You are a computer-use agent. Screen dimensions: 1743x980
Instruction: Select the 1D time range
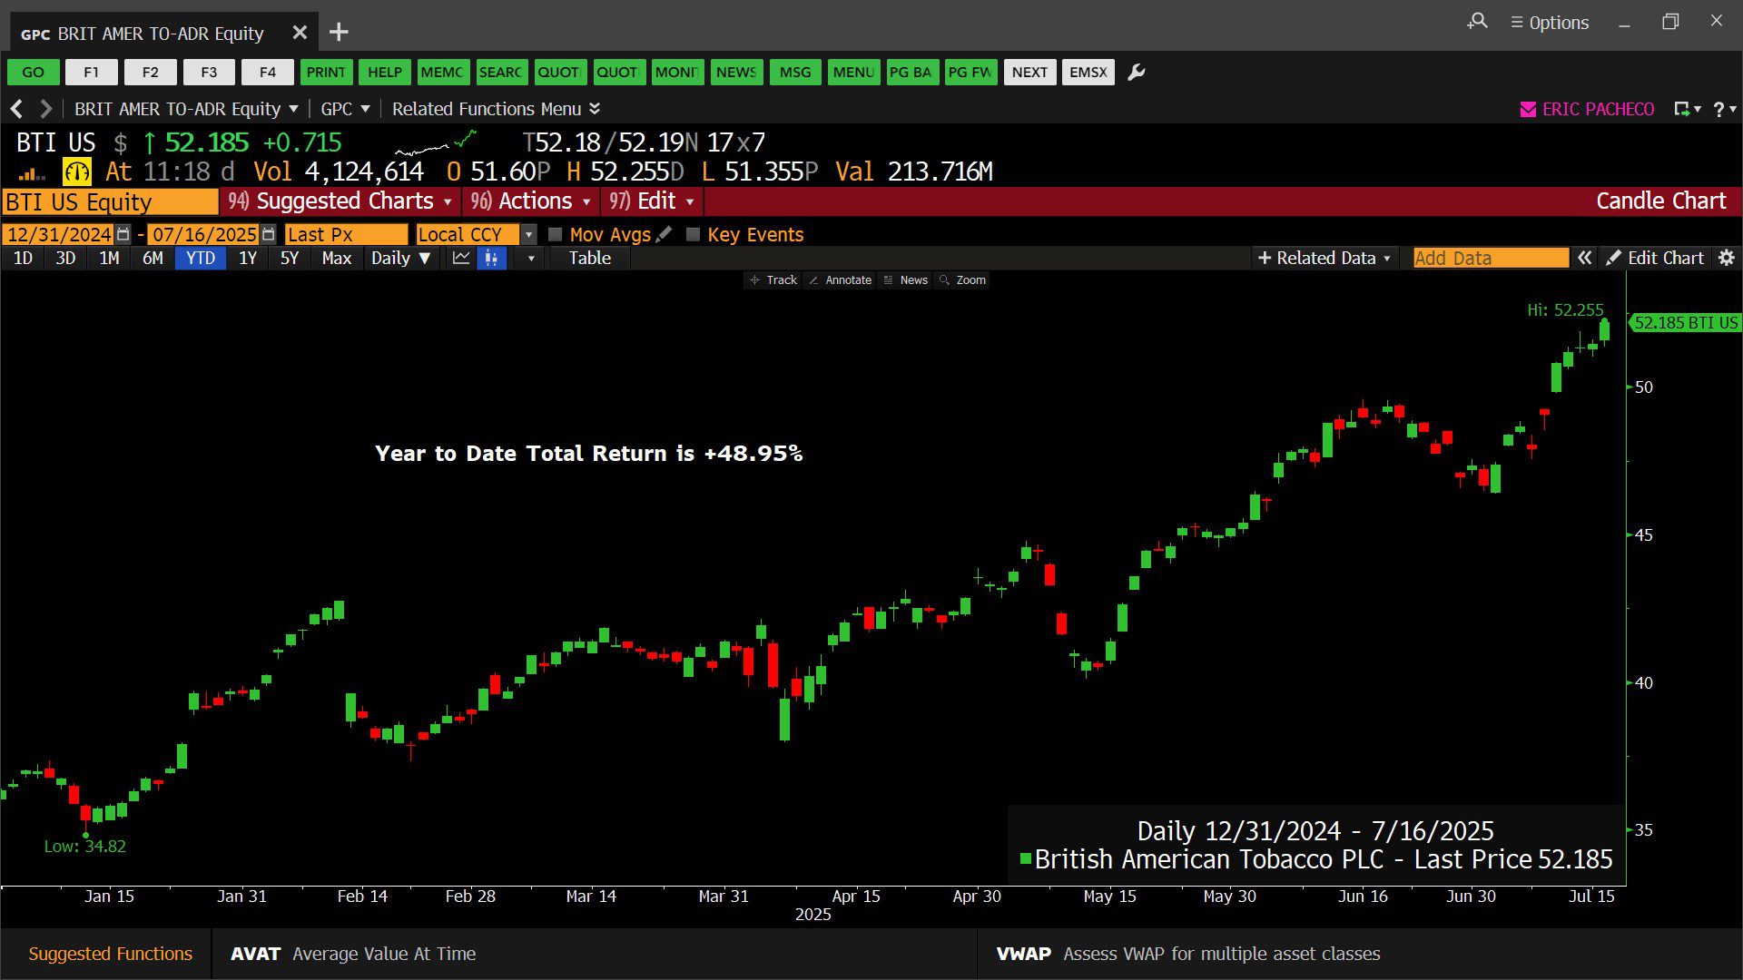pyautogui.click(x=23, y=259)
